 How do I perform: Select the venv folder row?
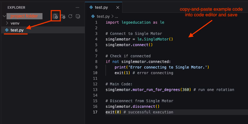pos(43,23)
